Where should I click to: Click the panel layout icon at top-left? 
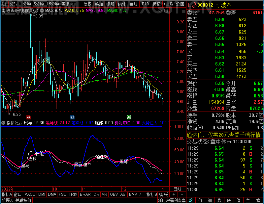[4, 4]
